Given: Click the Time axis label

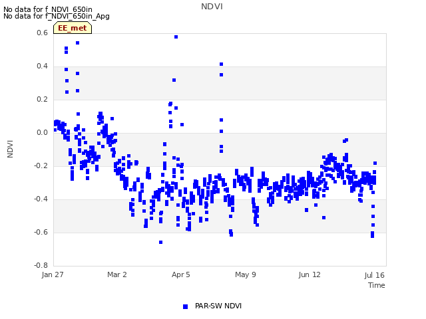Looking at the screenshot, I should (x=377, y=285).
